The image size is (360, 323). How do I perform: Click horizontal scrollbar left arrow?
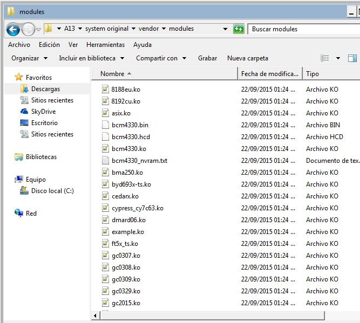[96, 315]
